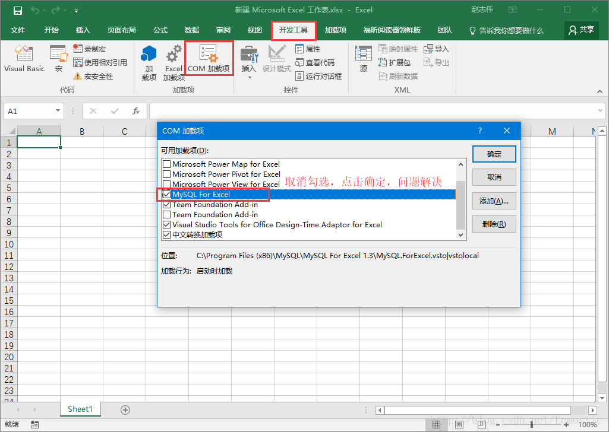Click Run Dialog (运行对话框)
Screen dimensions: 609x432
(318, 76)
